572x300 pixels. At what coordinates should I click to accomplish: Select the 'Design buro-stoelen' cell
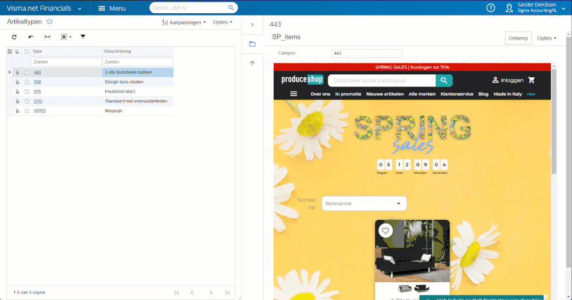(x=138, y=82)
